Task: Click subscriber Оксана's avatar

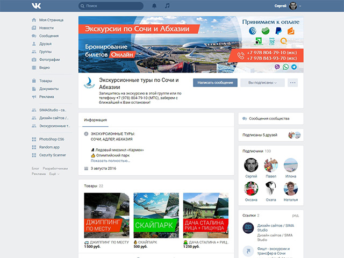Action: [251, 189]
